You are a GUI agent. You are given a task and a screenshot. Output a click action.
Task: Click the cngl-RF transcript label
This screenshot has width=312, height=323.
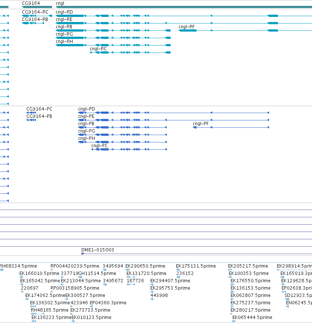[x=187, y=27]
